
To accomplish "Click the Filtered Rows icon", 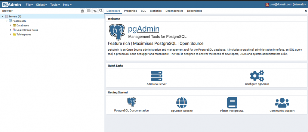I will [x=95, y=11].
